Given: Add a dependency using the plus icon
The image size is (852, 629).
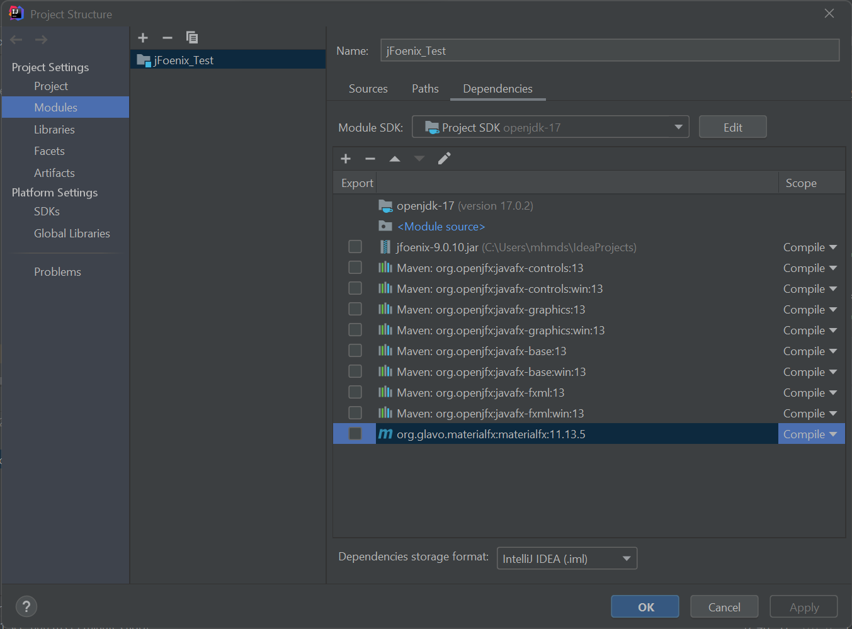Looking at the screenshot, I should coord(346,159).
